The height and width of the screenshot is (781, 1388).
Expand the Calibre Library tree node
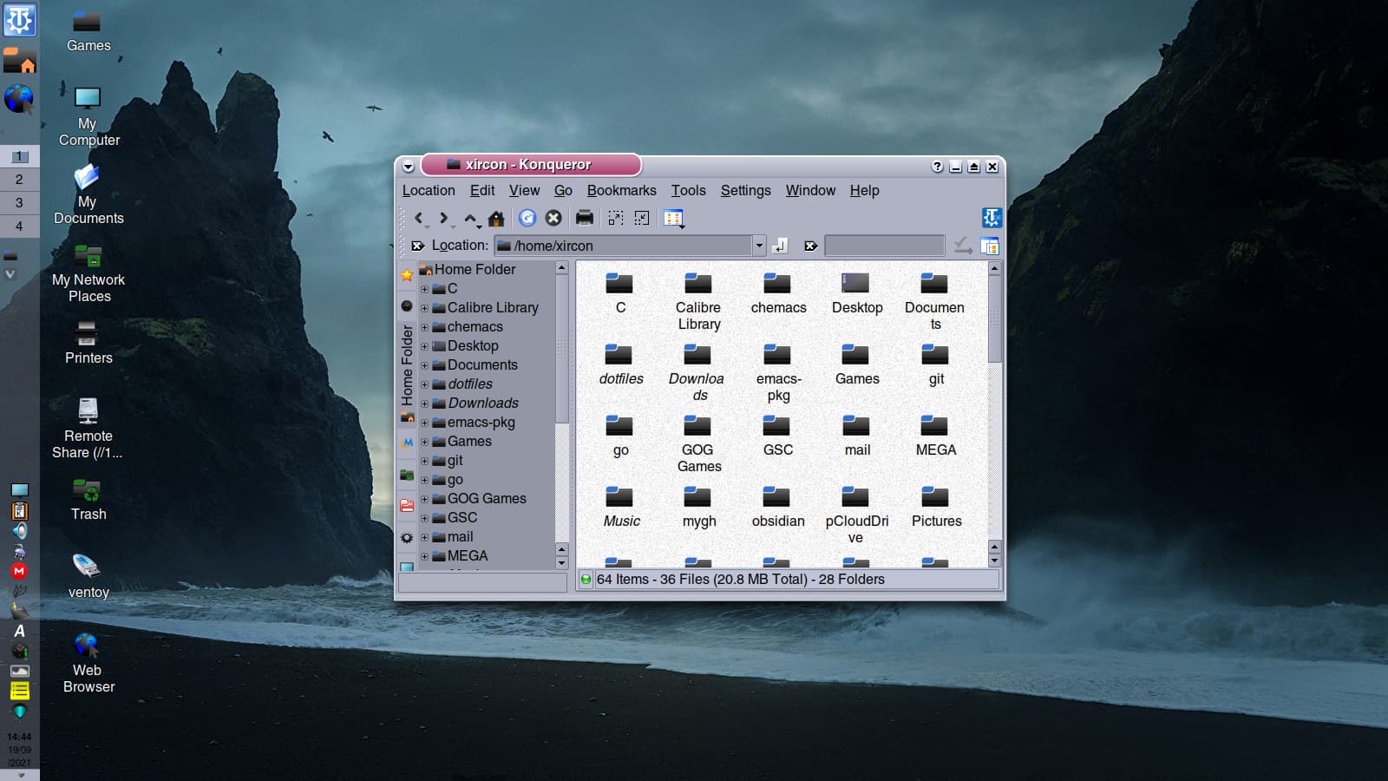(424, 308)
